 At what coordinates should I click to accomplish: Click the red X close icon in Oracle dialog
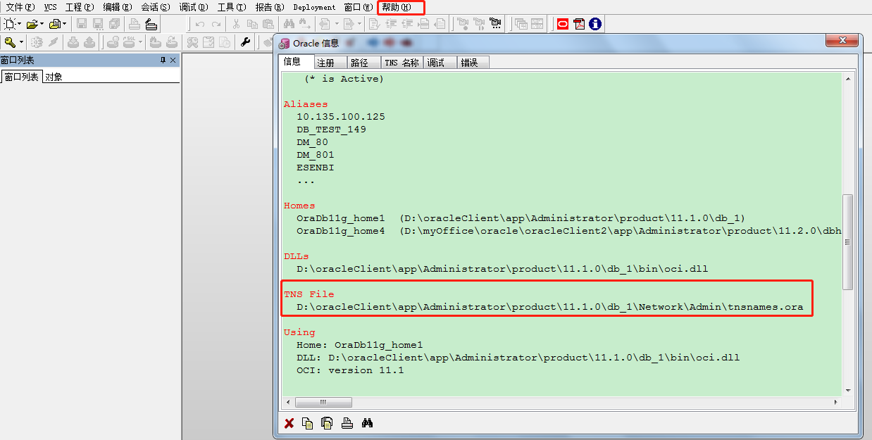[289, 423]
